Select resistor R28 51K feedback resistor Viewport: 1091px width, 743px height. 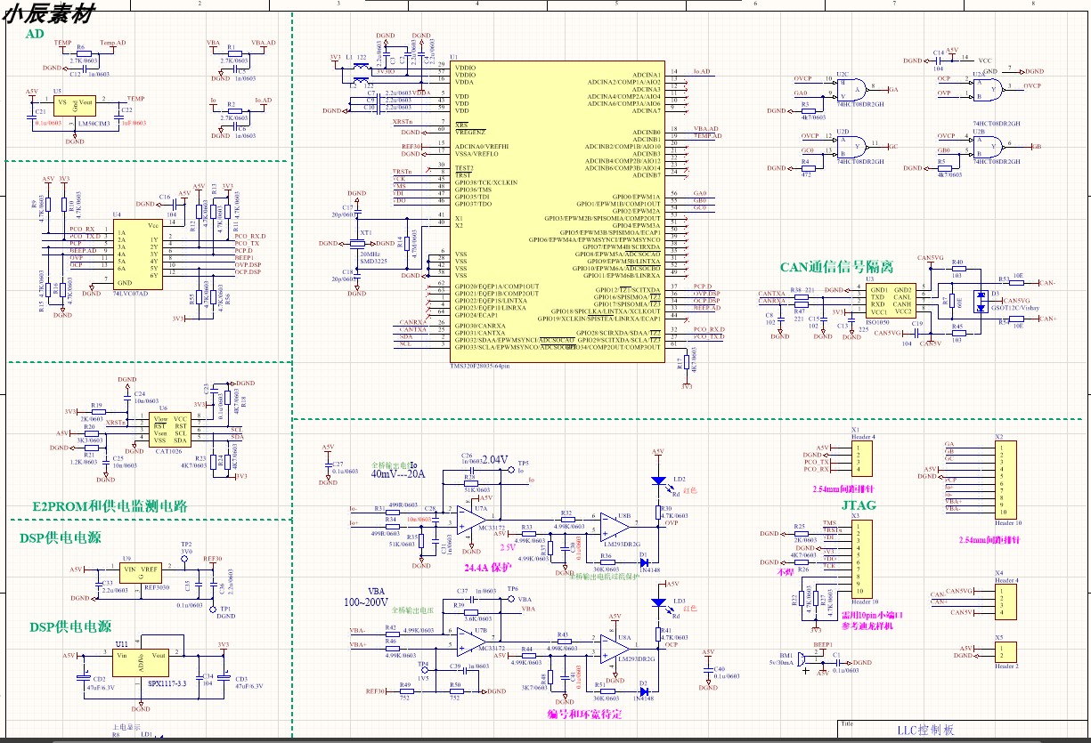click(470, 483)
